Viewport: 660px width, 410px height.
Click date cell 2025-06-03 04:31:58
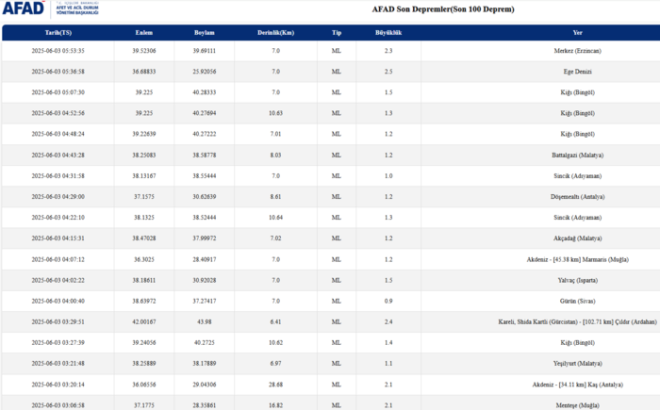58,176
